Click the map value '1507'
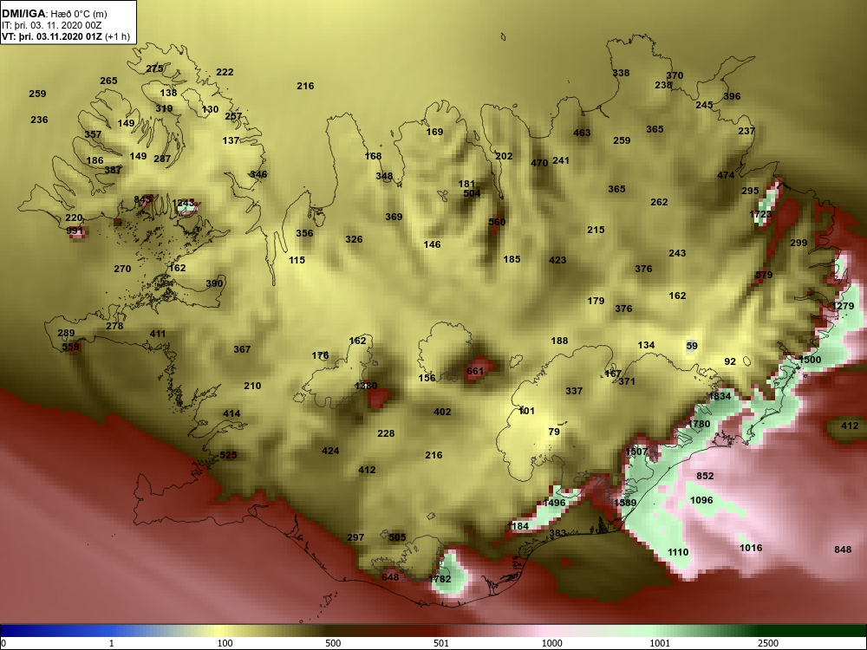 [x=636, y=452]
